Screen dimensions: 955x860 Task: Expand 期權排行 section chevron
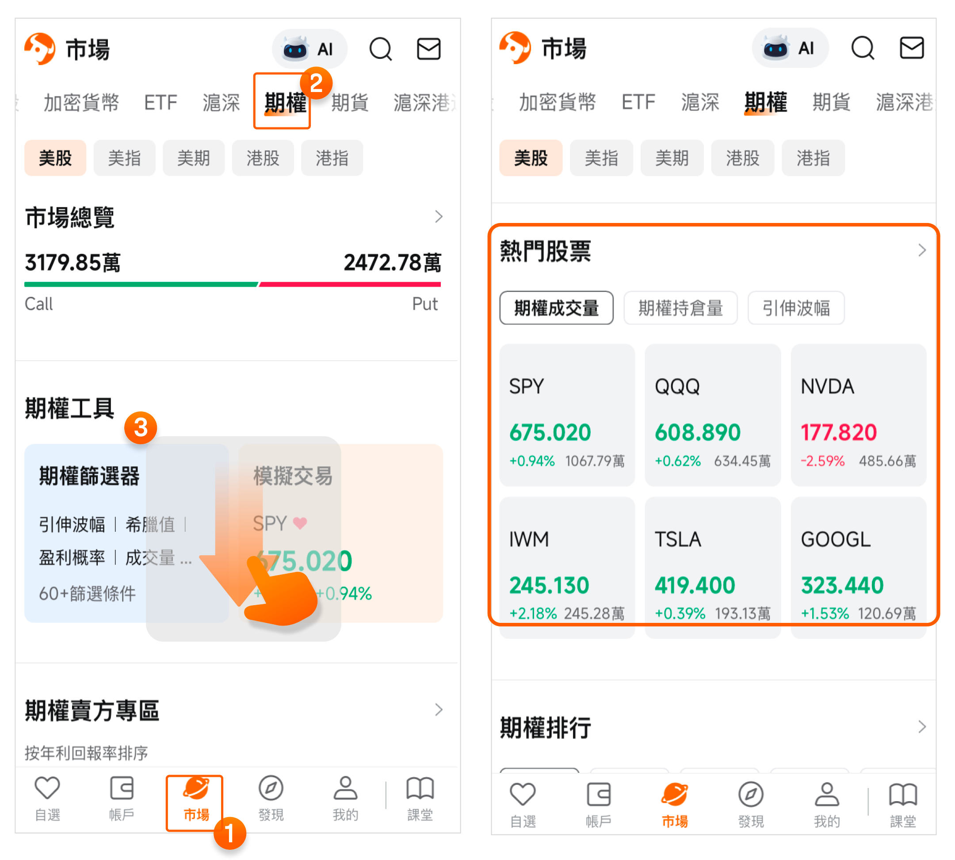click(921, 727)
